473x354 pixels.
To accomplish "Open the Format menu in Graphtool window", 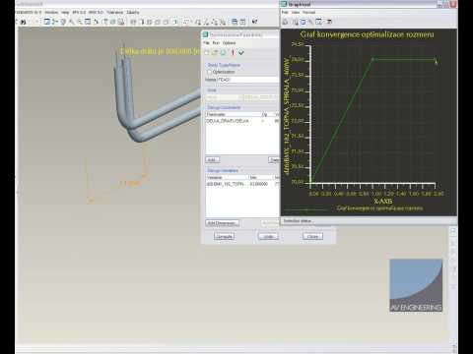I will point(308,12).
